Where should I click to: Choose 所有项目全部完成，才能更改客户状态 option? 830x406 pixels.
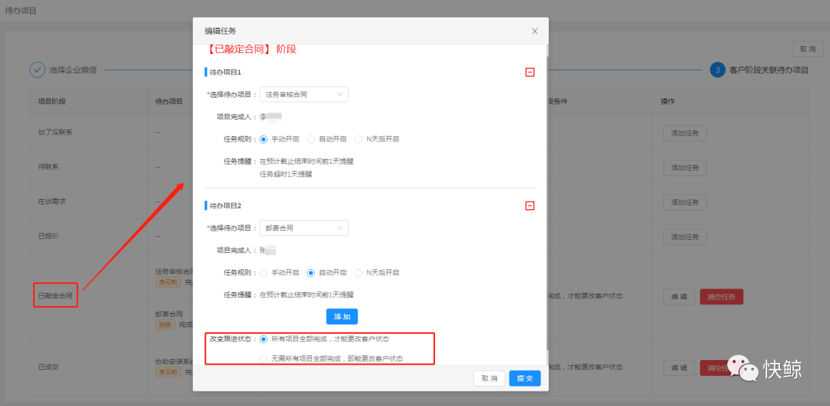click(264, 339)
